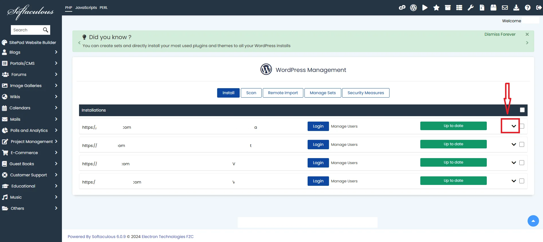543x242 pixels.
Task: Open the all-installations list icon
Action: [459, 8]
